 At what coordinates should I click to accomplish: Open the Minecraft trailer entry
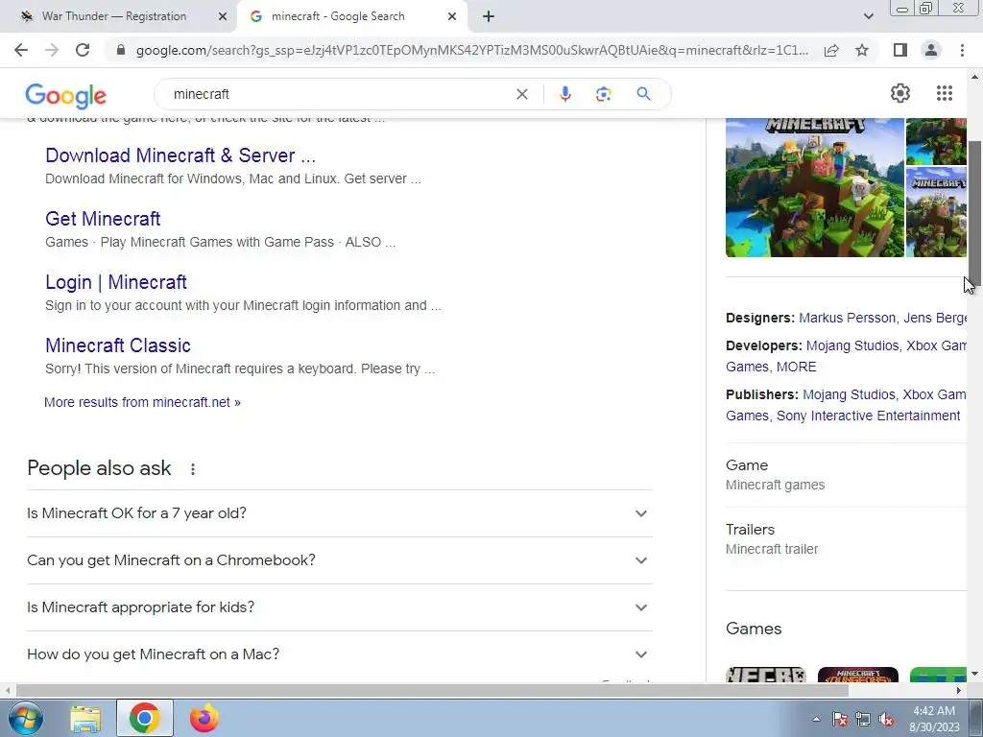point(772,539)
